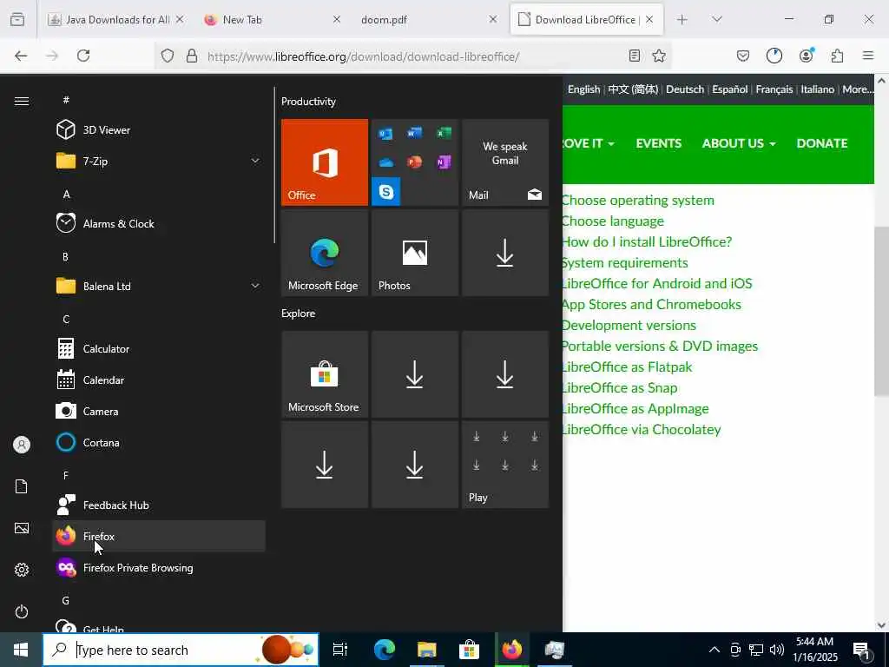
Task: Click the Productivity group heading
Action: point(308,102)
